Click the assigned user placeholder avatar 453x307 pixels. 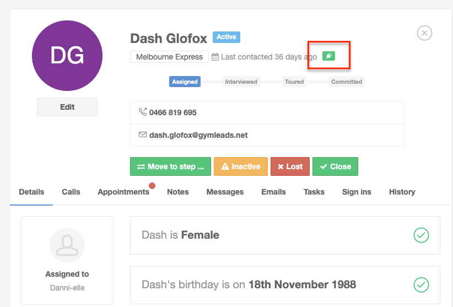click(x=67, y=245)
